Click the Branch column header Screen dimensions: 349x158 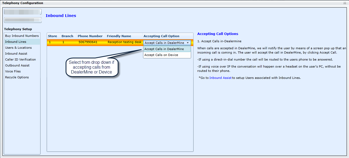[67, 36]
